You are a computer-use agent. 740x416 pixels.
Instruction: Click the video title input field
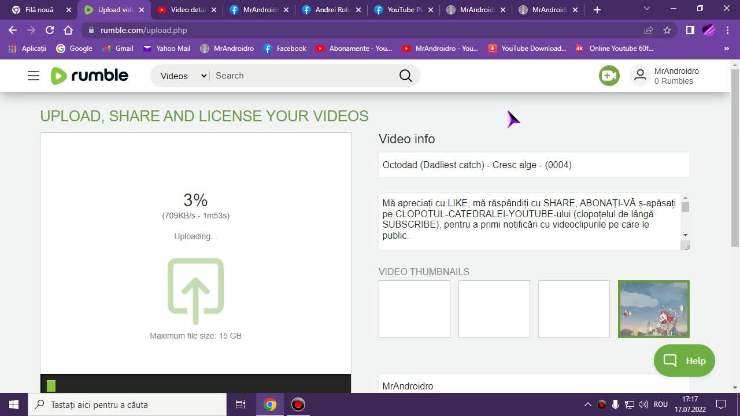click(x=534, y=165)
